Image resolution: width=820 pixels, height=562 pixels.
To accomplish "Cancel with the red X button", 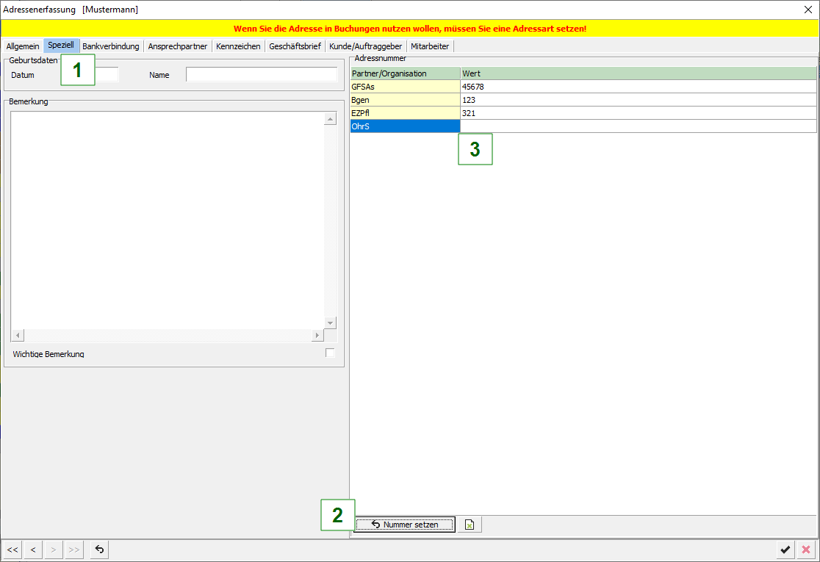I will pos(806,550).
